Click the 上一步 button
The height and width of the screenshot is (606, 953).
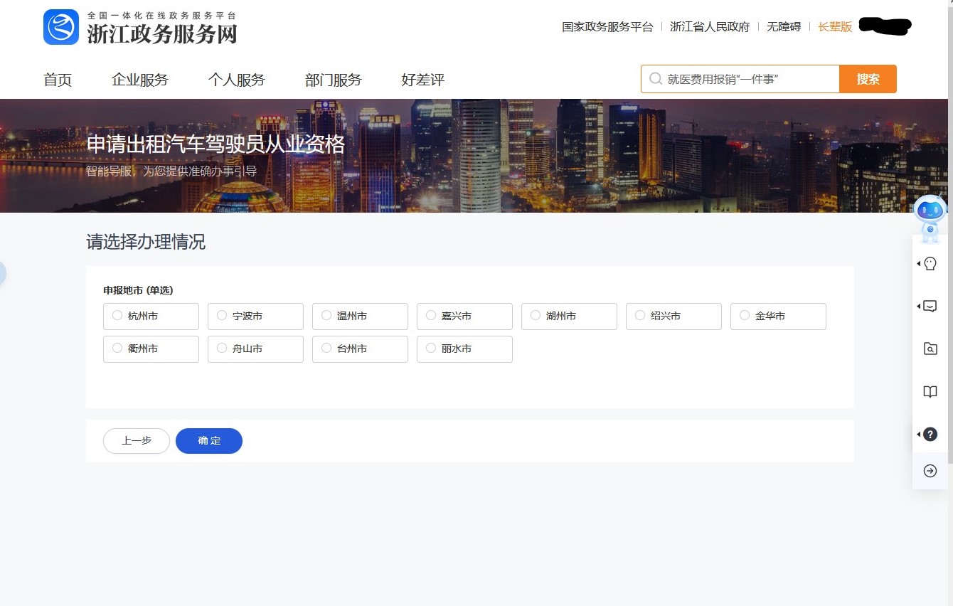pos(137,441)
